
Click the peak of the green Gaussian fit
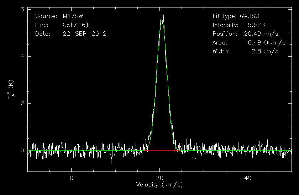(162, 21)
